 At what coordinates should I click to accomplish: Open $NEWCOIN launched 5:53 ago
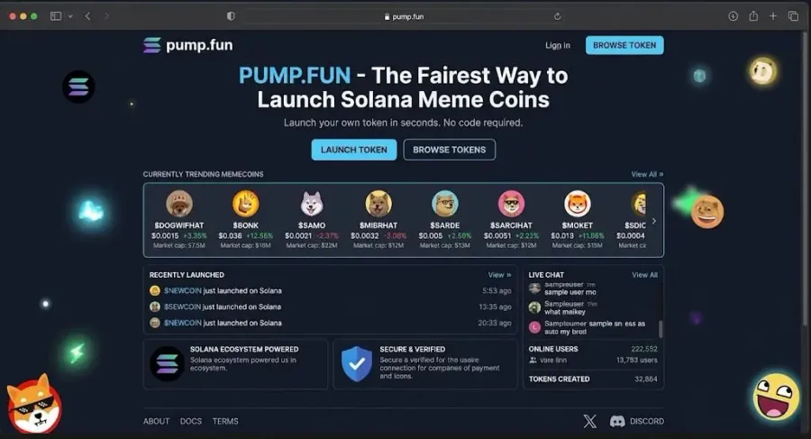click(x=330, y=291)
